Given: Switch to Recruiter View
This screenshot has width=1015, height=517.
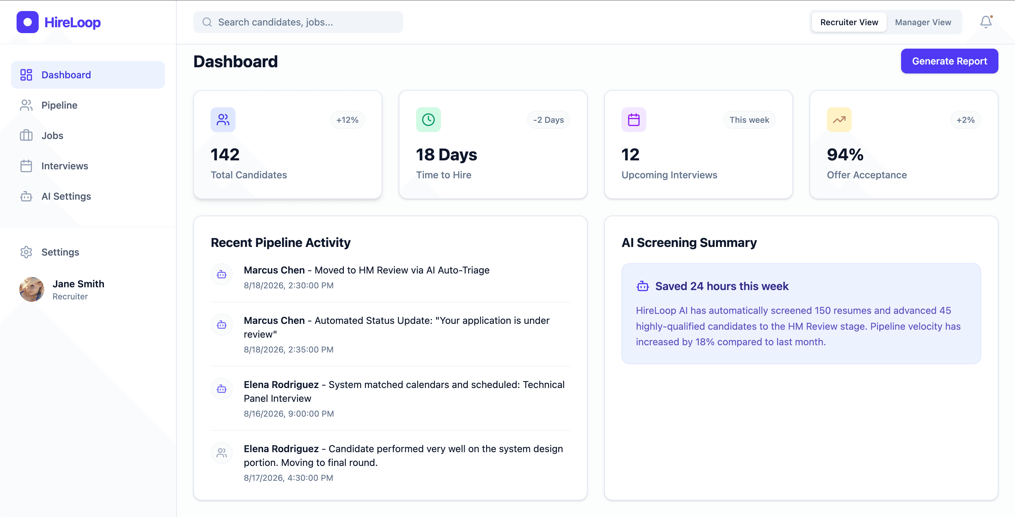Looking at the screenshot, I should click(x=849, y=22).
